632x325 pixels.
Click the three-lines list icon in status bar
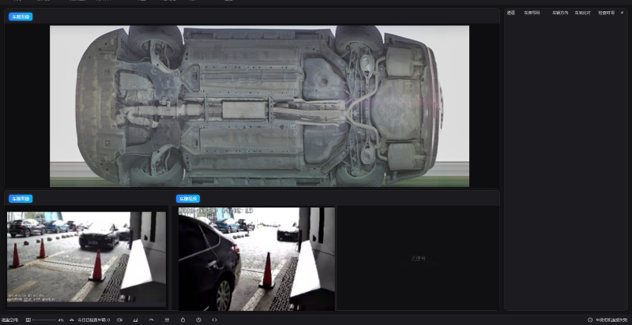167,320
